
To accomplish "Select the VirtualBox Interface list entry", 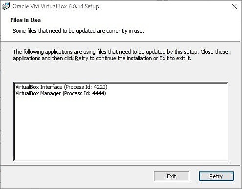I will [61, 87].
